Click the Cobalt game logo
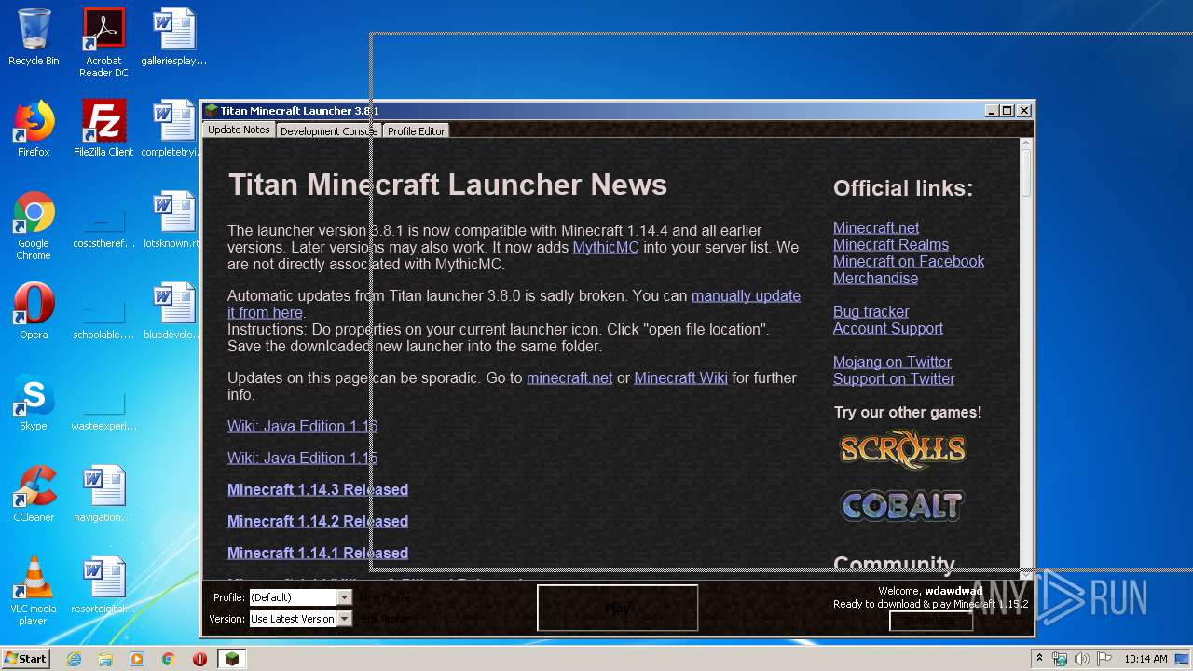The image size is (1193, 671). pos(902,506)
